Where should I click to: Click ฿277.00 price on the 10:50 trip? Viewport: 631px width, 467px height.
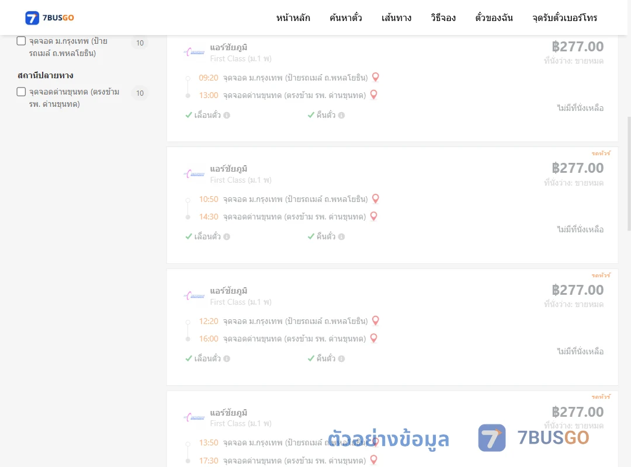tap(577, 168)
